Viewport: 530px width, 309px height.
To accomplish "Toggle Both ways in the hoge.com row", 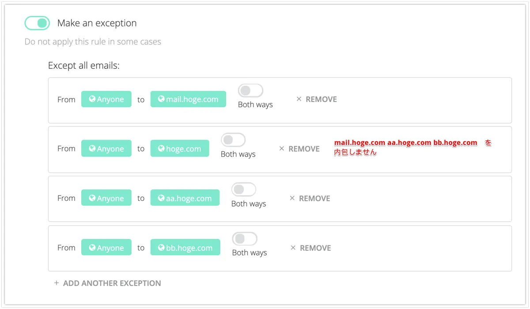I will pos(233,140).
